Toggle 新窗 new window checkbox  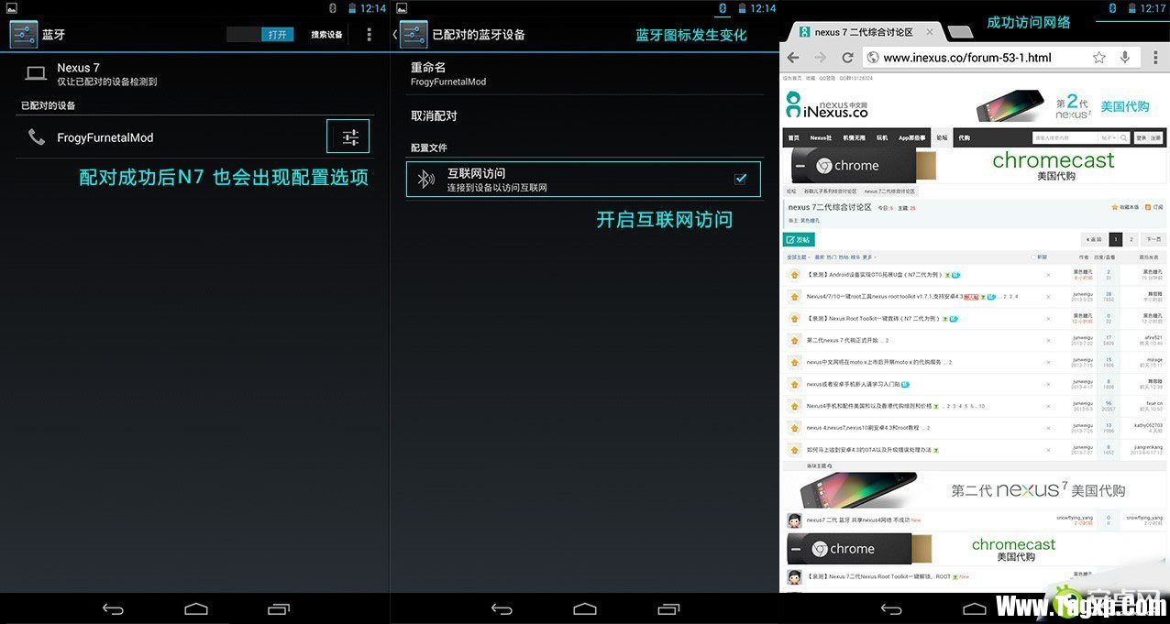pos(1033,257)
